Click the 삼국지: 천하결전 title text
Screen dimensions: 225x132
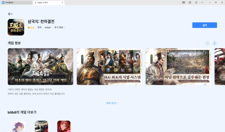(x=41, y=21)
